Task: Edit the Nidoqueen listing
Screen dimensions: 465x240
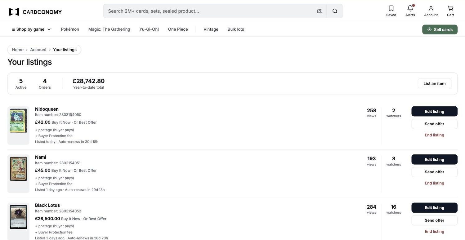Action: point(434,111)
